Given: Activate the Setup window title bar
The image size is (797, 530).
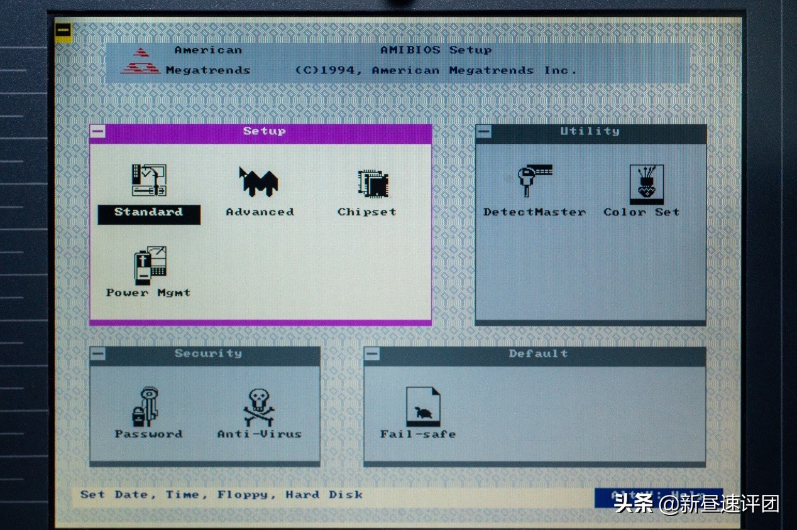Looking at the screenshot, I should [261, 133].
